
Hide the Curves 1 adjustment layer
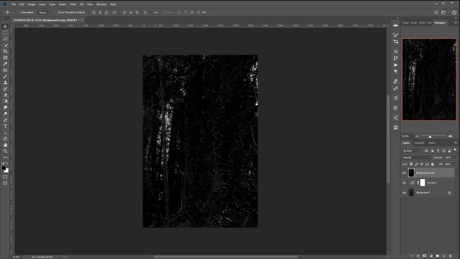point(404,183)
